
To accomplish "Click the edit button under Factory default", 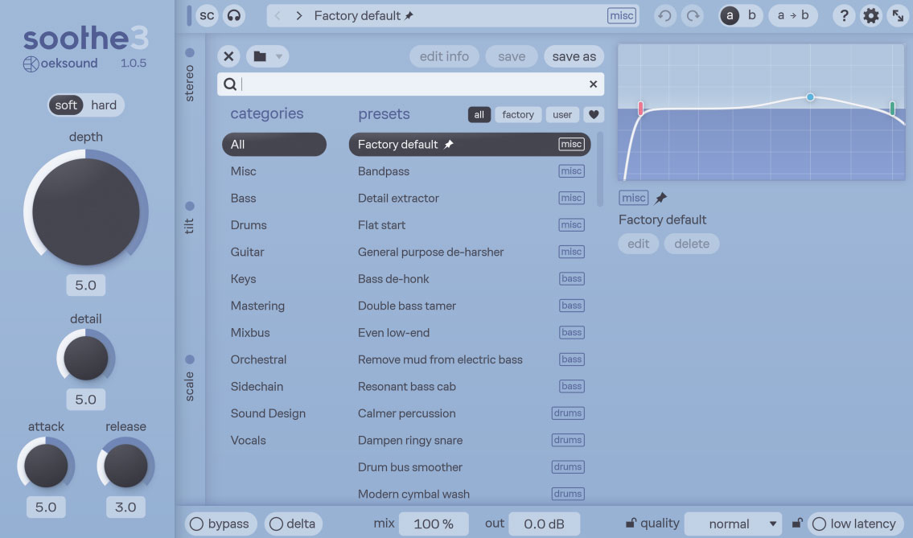I will click(x=638, y=244).
